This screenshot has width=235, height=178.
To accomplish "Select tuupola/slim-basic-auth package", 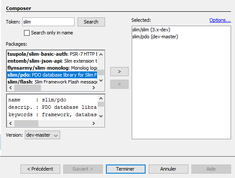I will (x=52, y=54).
